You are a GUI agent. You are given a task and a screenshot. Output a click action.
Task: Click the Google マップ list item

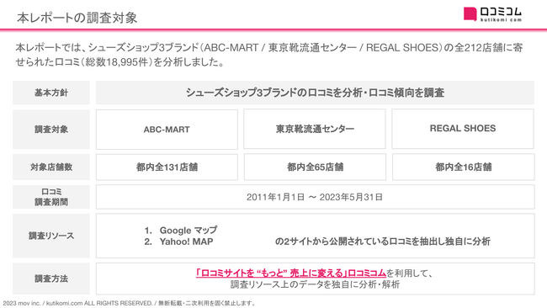(x=181, y=231)
